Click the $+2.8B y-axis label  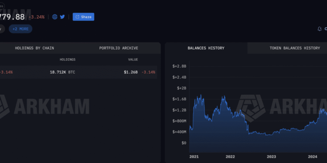[179, 66]
